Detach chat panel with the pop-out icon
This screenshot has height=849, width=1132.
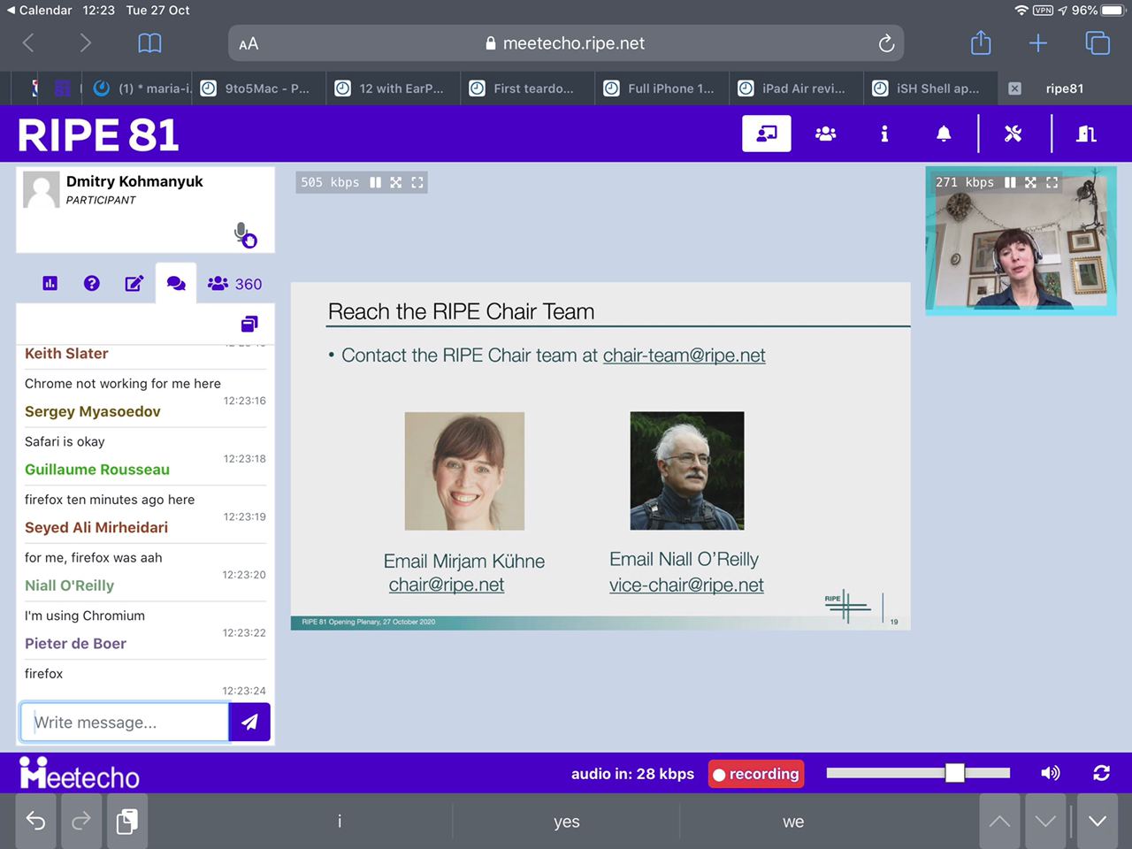point(249,324)
